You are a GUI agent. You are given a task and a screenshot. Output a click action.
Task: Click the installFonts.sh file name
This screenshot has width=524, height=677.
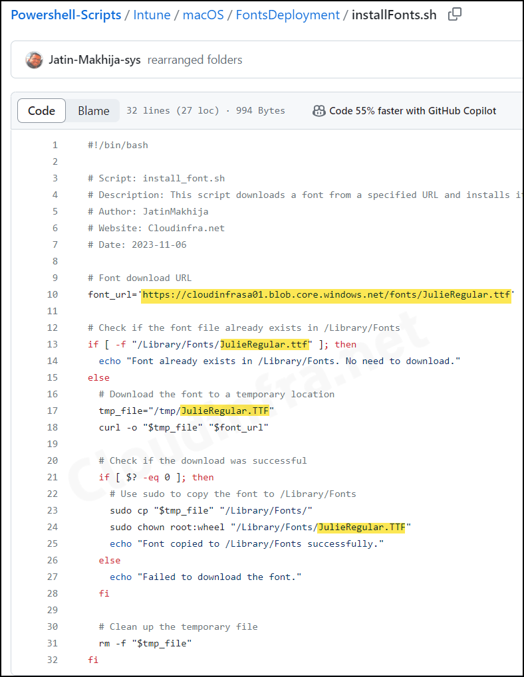pyautogui.click(x=394, y=15)
